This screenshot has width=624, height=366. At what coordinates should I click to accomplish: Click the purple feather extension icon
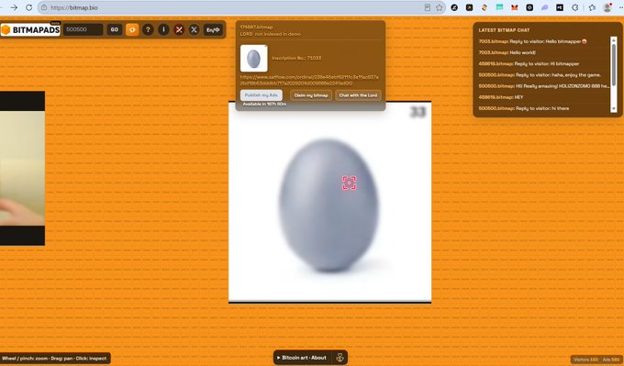tap(544, 7)
